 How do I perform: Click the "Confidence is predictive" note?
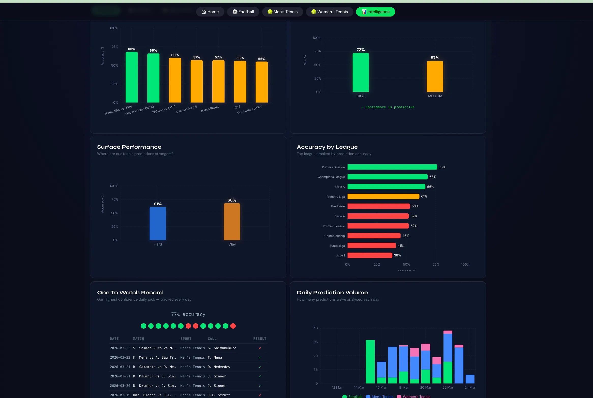[388, 107]
